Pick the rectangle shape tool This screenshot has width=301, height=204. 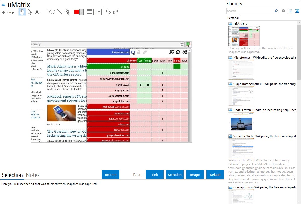(44, 12)
